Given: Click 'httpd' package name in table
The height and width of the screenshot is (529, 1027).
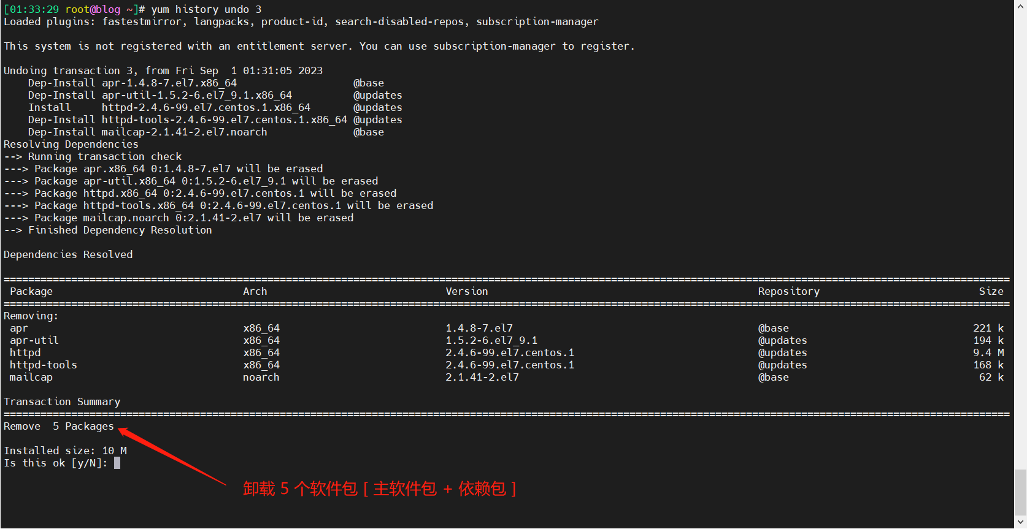Looking at the screenshot, I should (x=25, y=352).
